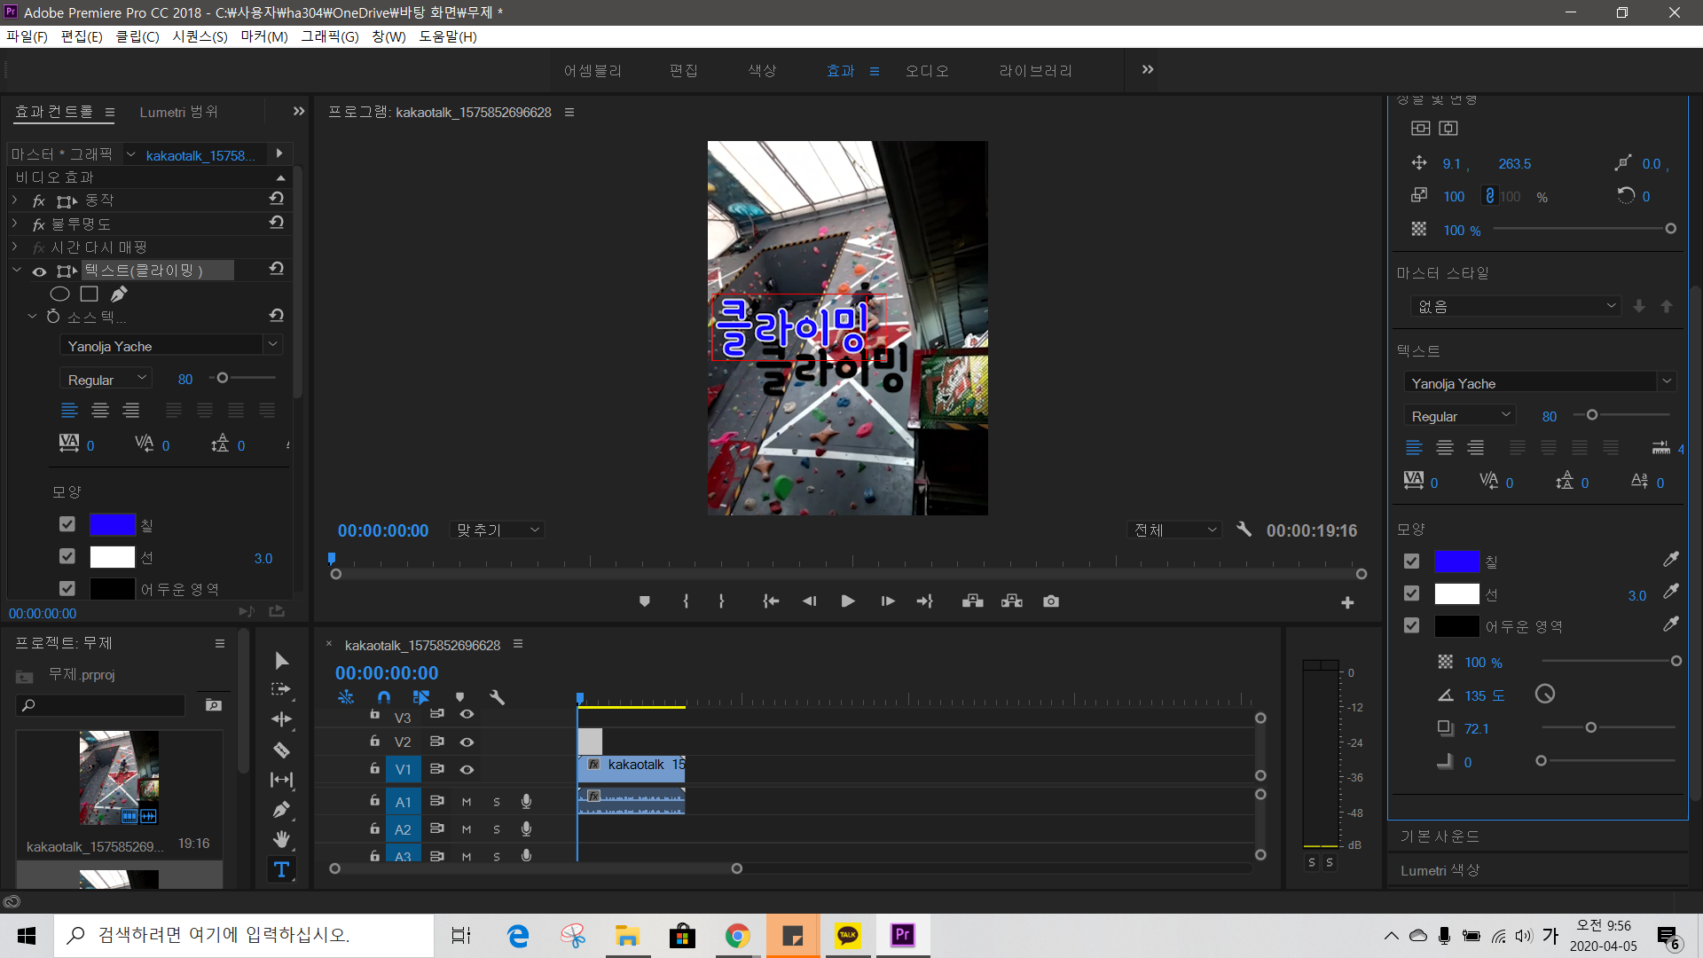Toggle the V2 track visibility eye
Viewport: 1703px width, 958px height.
click(467, 742)
